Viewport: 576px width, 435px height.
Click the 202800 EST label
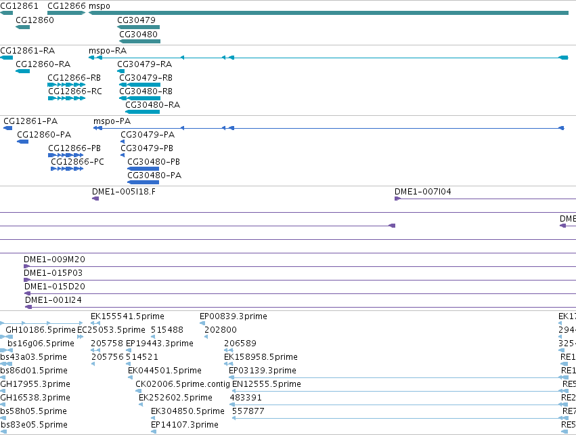click(x=221, y=330)
